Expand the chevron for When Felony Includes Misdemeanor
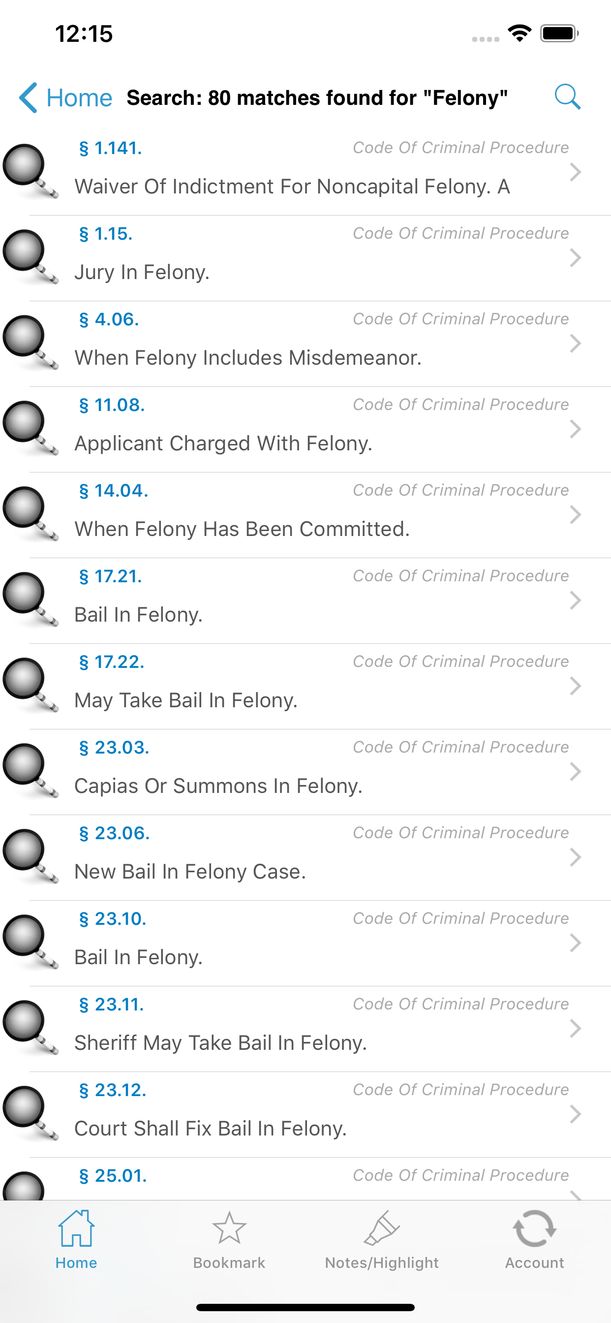The height and width of the screenshot is (1323, 611). coord(576,343)
